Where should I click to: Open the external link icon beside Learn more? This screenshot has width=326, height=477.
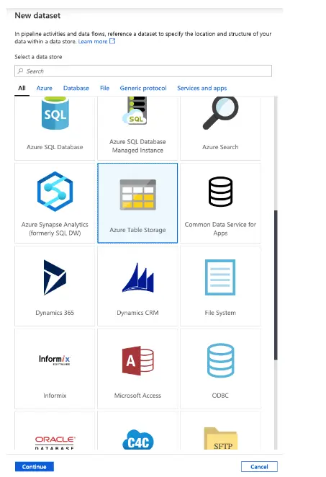(112, 41)
